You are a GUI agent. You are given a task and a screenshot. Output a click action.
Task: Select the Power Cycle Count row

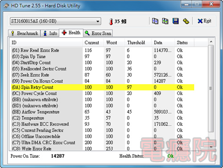103,93
